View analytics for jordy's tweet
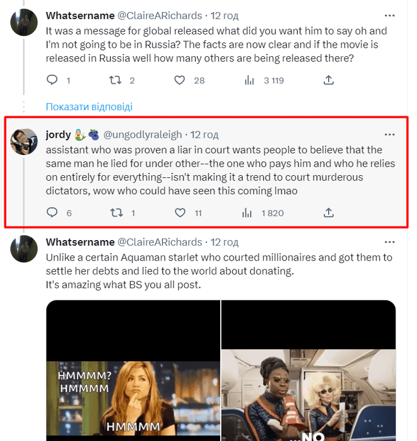Image resolution: width=417 pixels, height=441 pixels. pos(248,213)
